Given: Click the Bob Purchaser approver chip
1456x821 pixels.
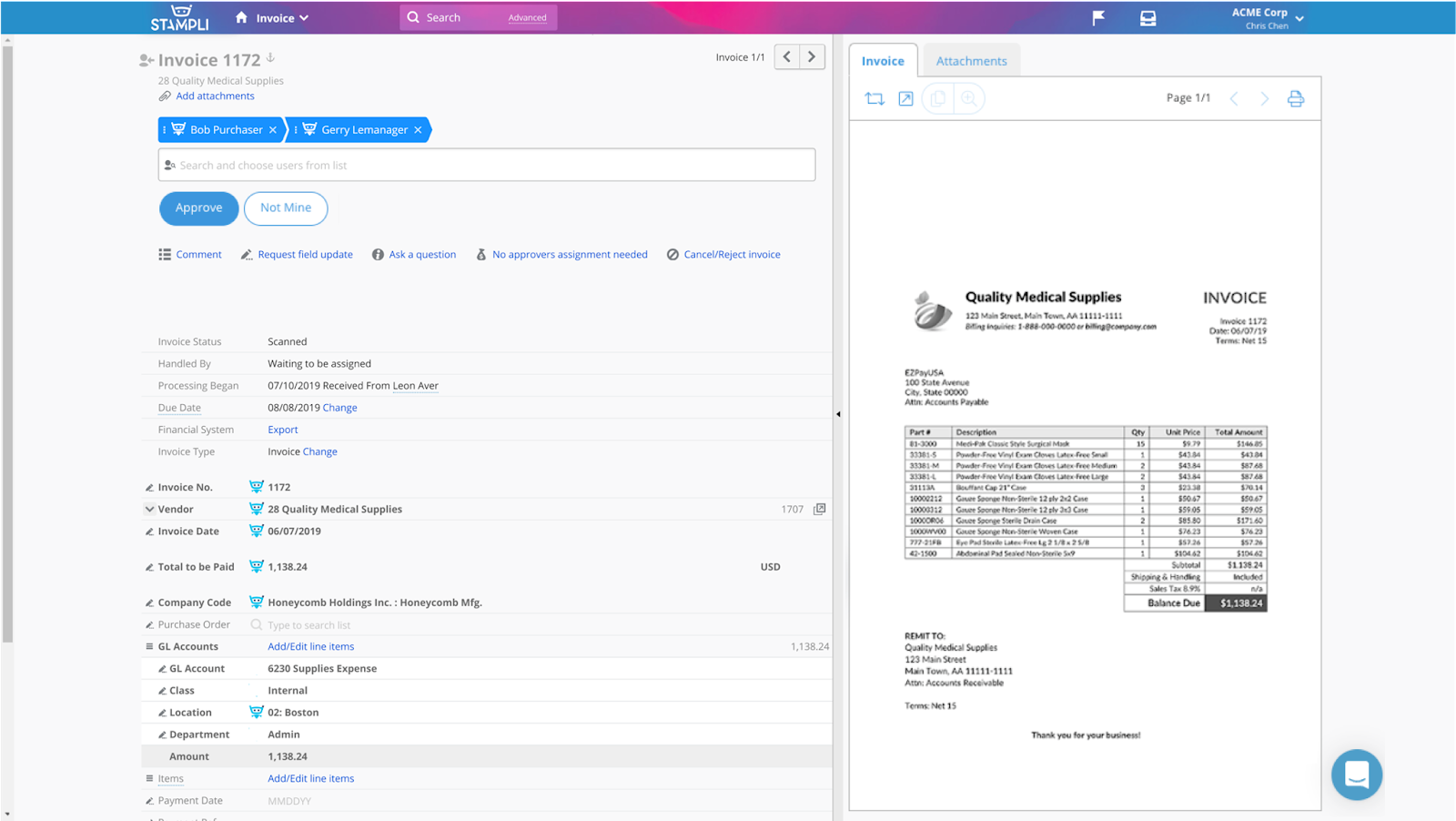Looking at the screenshot, I should 222,130.
